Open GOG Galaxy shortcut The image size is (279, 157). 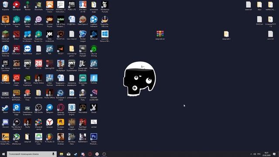click(x=38, y=20)
